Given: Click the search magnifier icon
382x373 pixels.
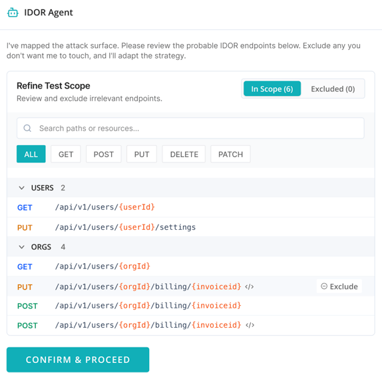Looking at the screenshot, I should click(x=27, y=129).
